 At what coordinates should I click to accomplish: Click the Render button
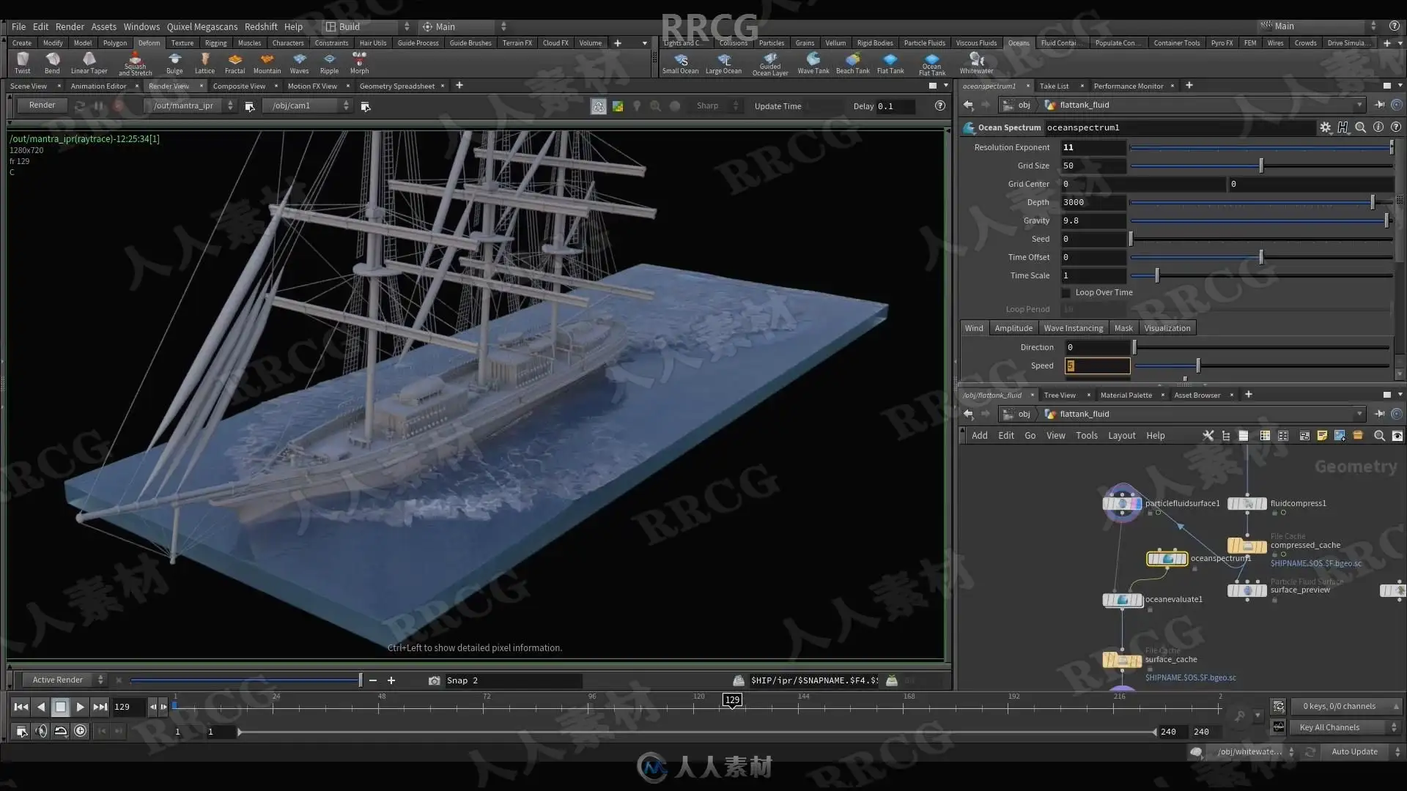tap(42, 105)
